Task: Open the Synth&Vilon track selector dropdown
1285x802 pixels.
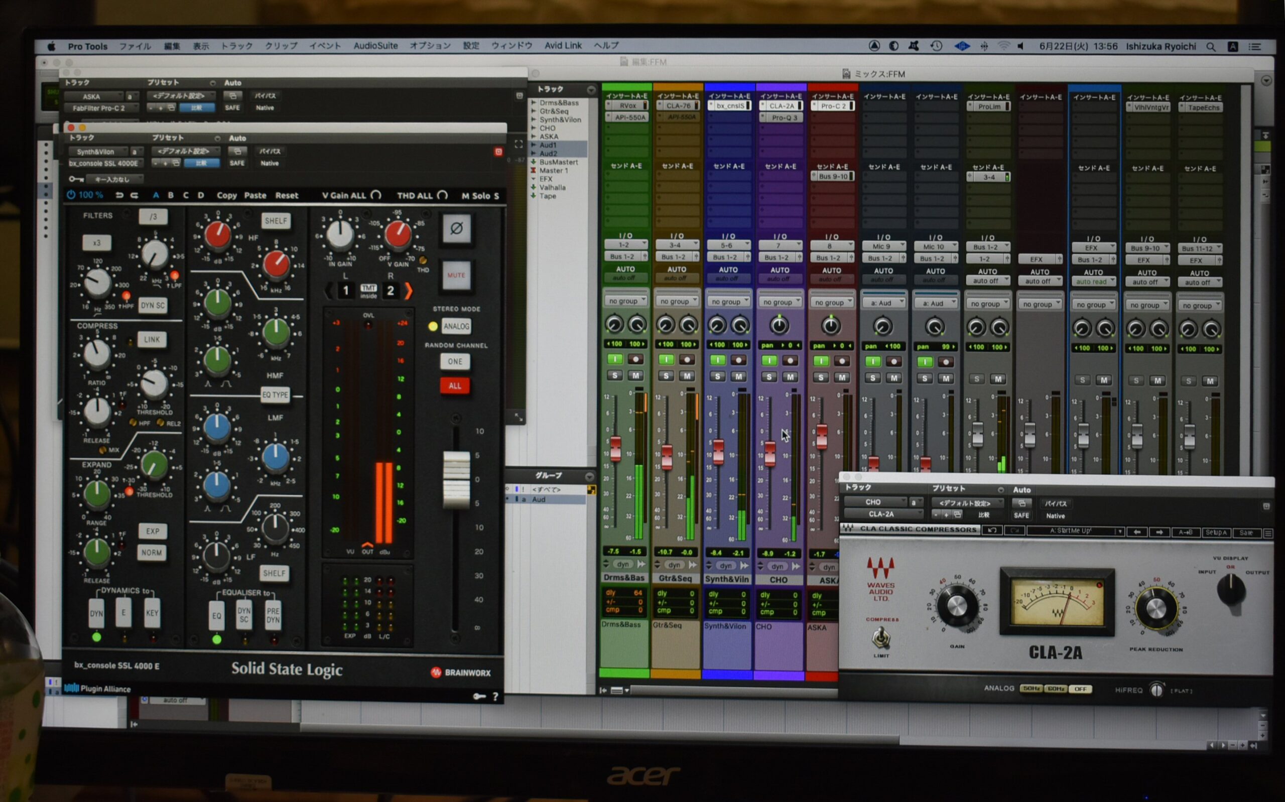Action: pyautogui.click(x=98, y=152)
